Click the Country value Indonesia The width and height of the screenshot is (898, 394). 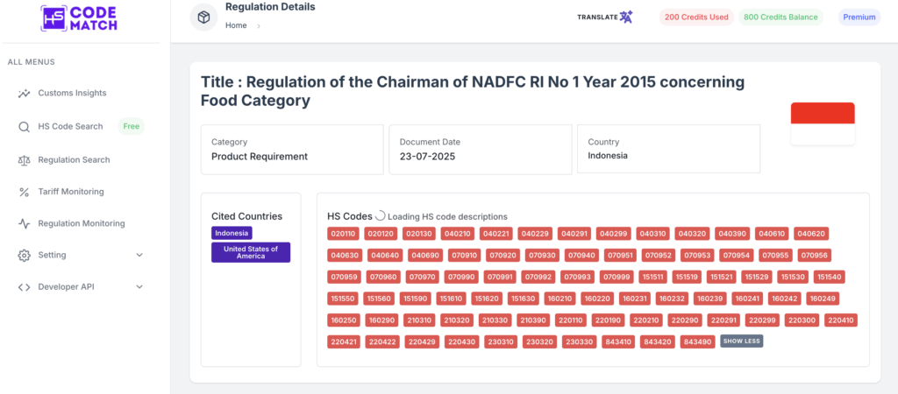[x=608, y=156]
